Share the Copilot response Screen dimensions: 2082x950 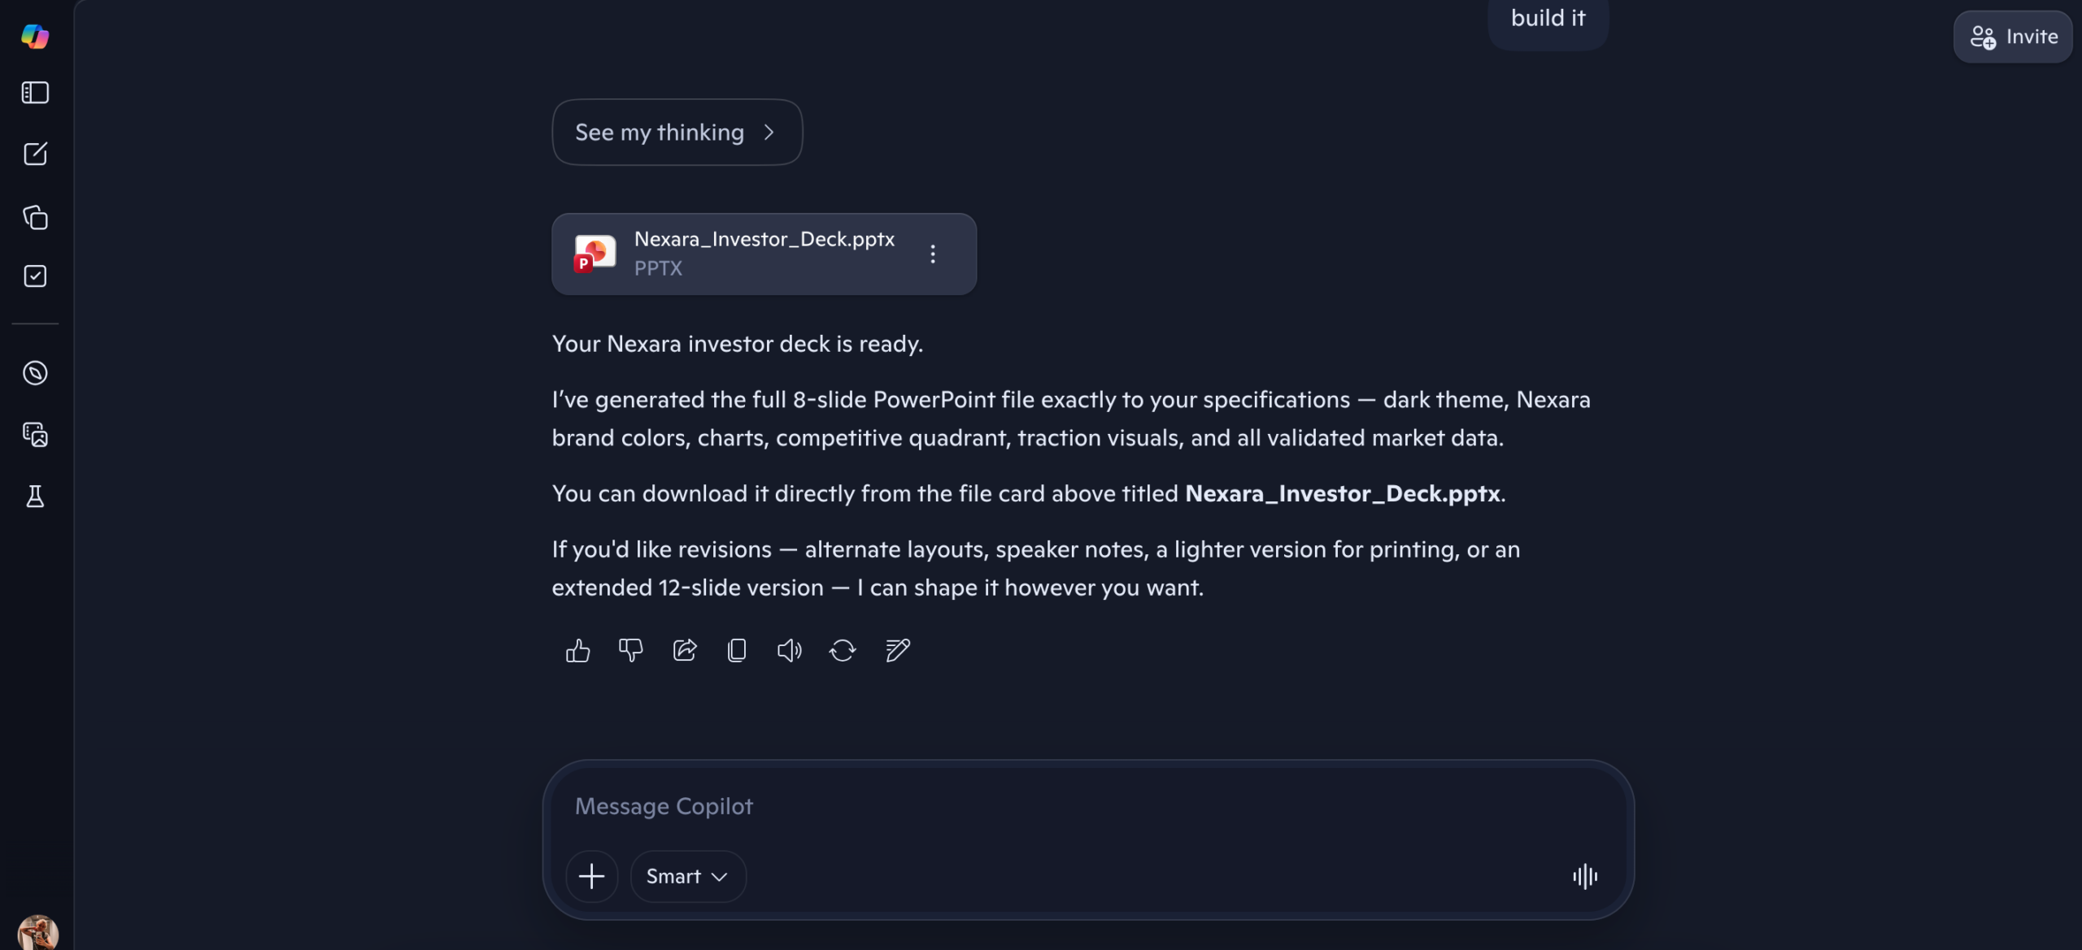click(685, 650)
